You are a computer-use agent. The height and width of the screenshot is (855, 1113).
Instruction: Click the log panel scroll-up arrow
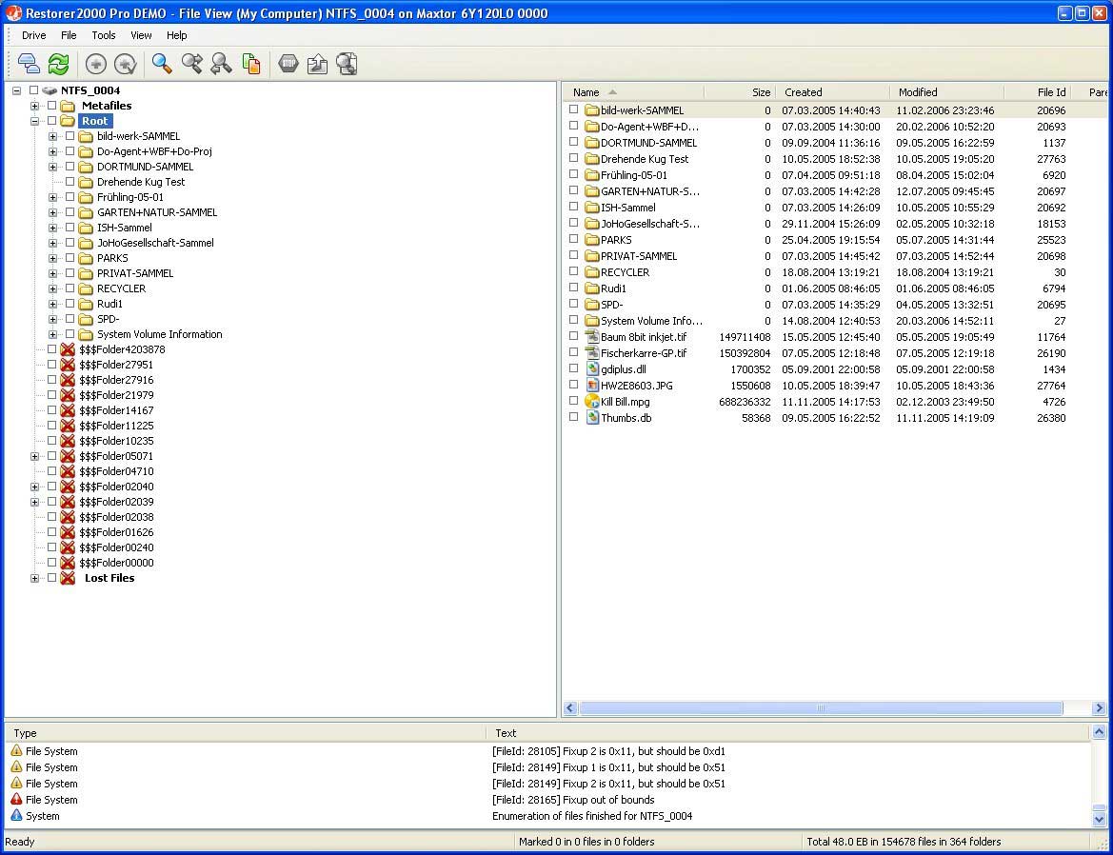(1099, 732)
